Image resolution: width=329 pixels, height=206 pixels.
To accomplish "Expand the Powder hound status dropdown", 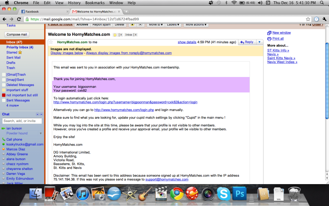I will point(41,133).
